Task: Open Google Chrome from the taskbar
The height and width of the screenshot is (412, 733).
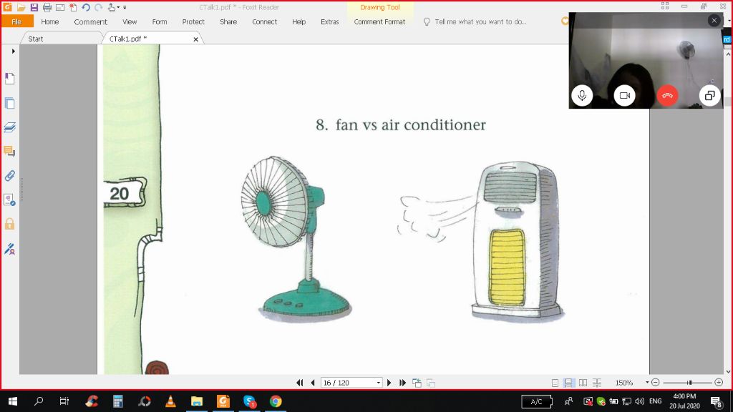Action: tap(276, 401)
